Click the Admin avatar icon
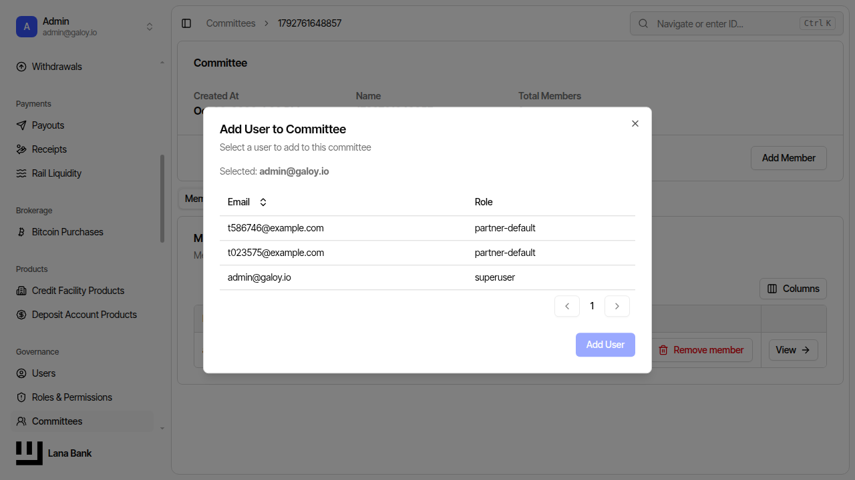 coord(27,27)
